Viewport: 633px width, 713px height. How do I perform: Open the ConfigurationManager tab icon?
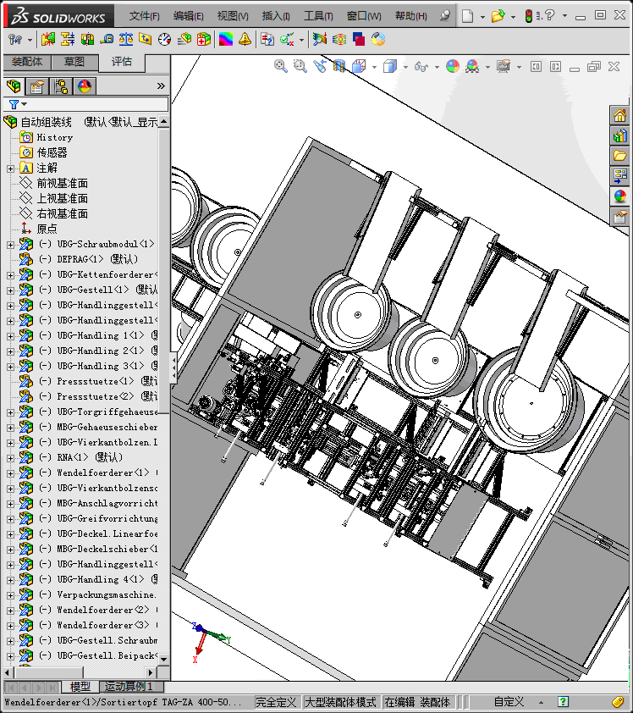61,86
